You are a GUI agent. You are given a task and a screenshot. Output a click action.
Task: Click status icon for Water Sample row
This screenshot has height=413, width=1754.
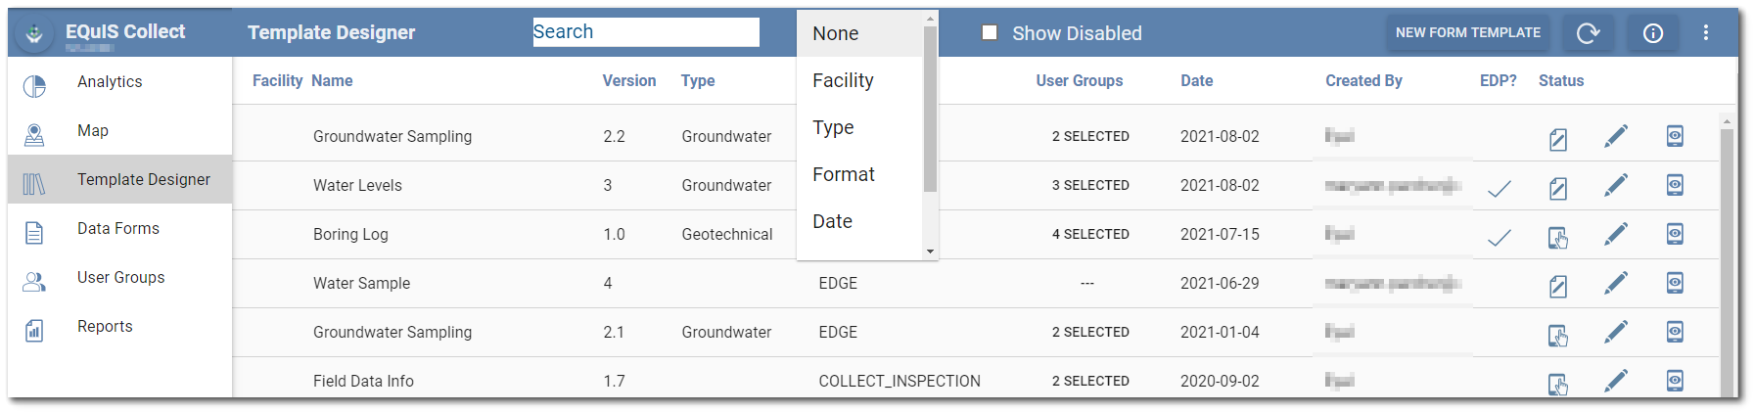[x=1558, y=286]
